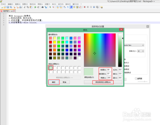Start macro recording with red dot icon
The image size is (160, 125).
[84, 7]
